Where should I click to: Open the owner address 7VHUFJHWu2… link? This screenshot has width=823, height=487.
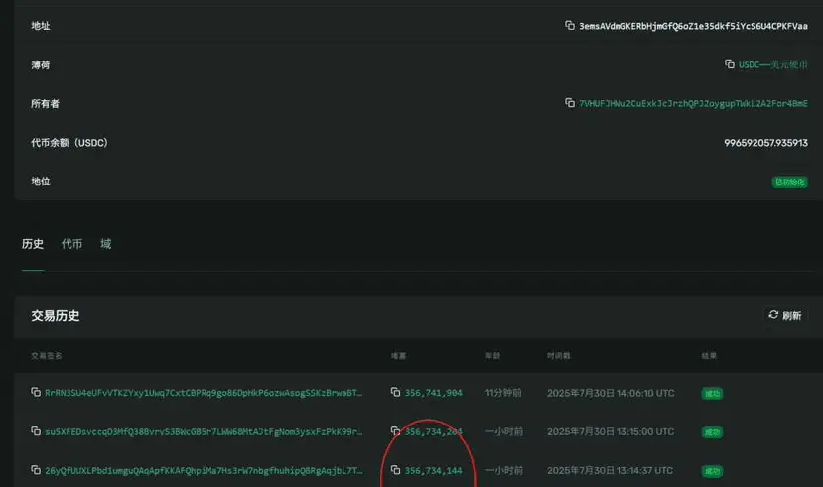click(x=693, y=103)
